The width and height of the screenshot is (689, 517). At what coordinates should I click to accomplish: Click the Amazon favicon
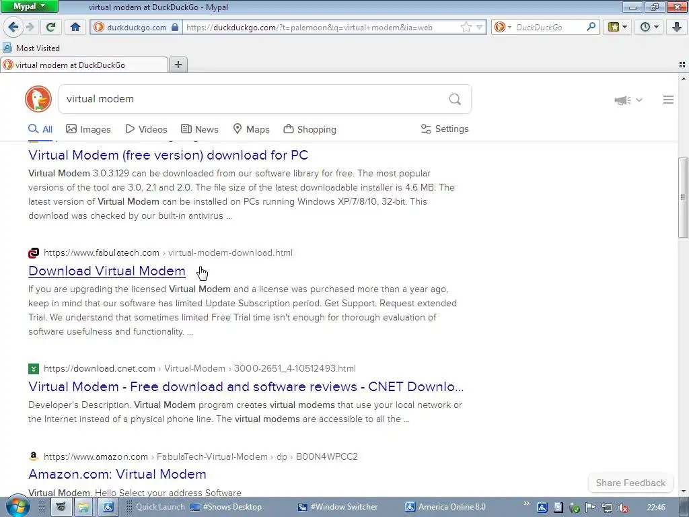34,456
